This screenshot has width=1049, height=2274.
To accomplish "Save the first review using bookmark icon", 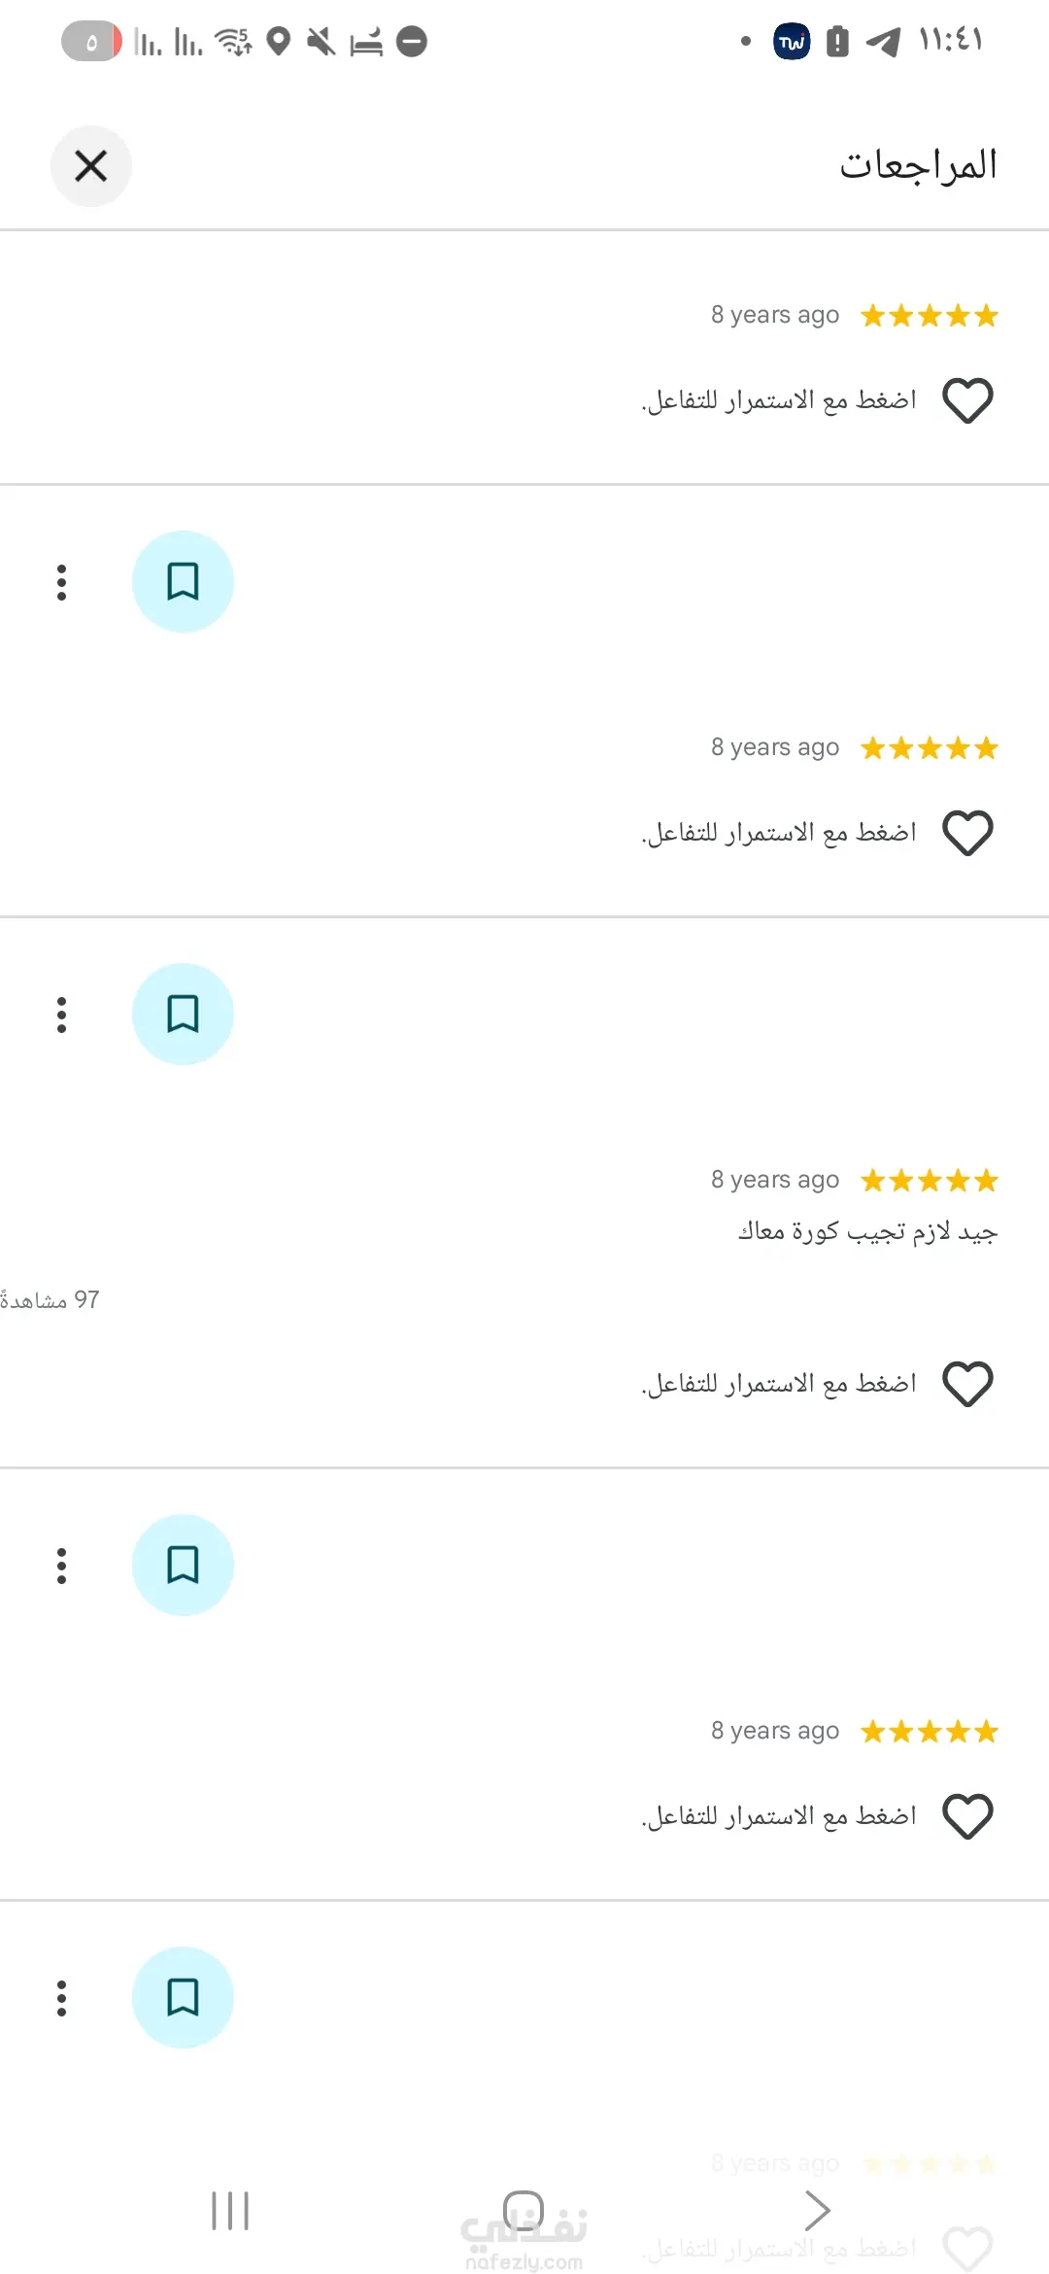I will tap(183, 582).
